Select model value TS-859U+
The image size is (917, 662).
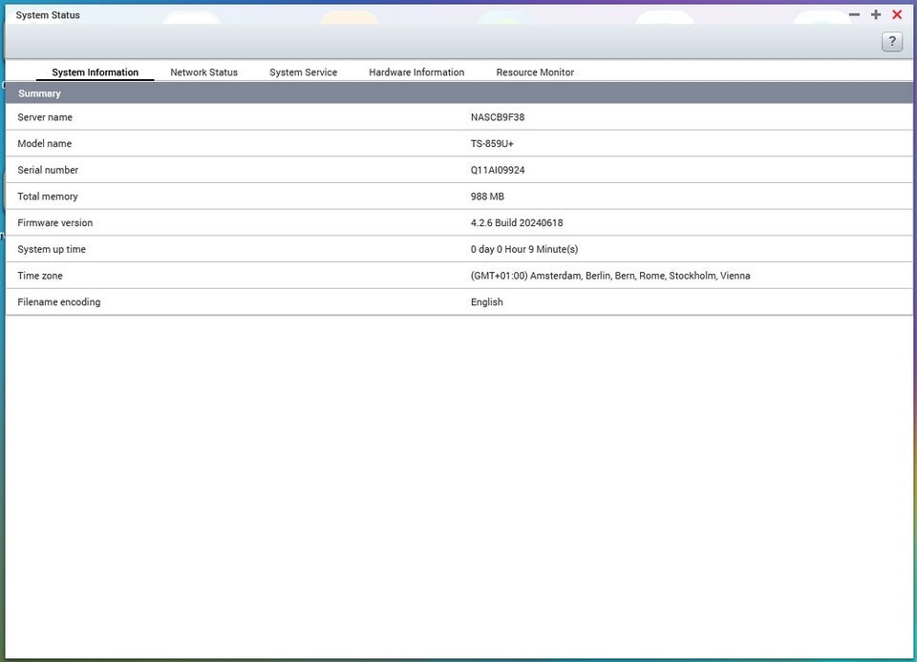[492, 144]
